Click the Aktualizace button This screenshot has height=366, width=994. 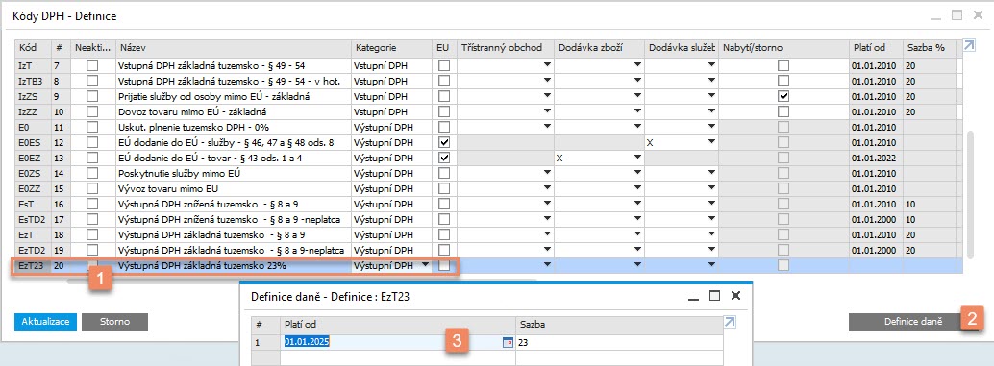click(45, 322)
